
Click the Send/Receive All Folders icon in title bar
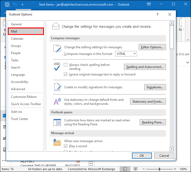(7, 5)
